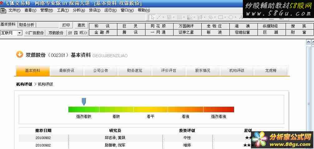This screenshot has height=149, width=314.
Task: Open the 新浪 data source
Action: tap(215, 33)
